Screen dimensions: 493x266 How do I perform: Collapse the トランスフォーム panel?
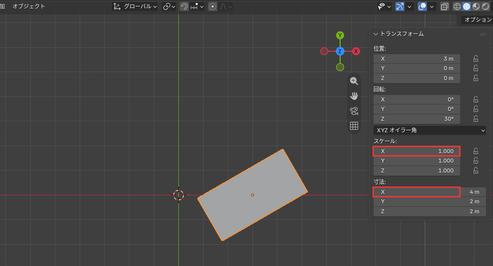375,34
